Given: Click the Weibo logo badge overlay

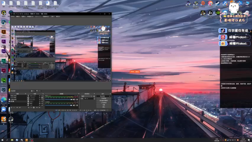Looking at the screenshot, I should click(x=223, y=44).
